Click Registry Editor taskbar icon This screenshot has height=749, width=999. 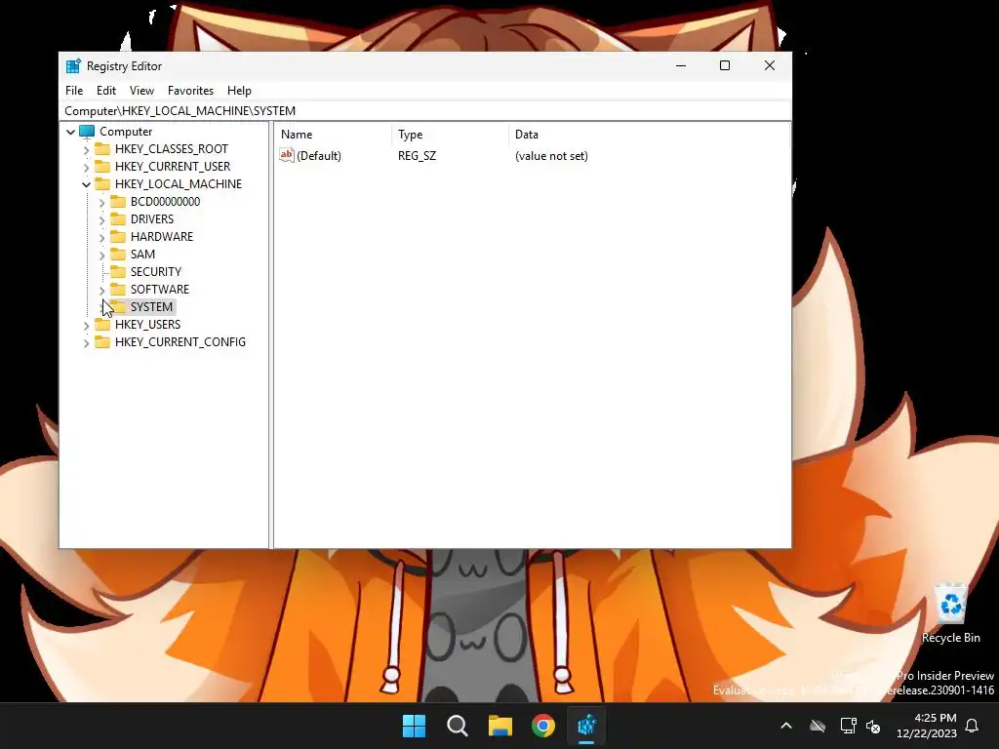coord(586,726)
